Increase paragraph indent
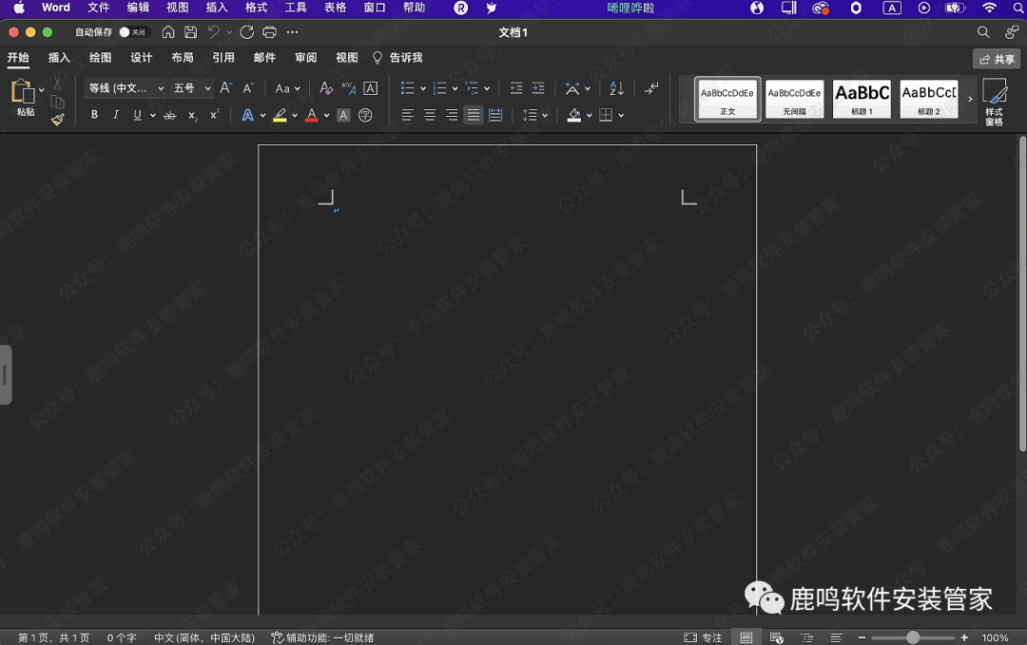This screenshot has height=645, width=1027. tap(538, 88)
